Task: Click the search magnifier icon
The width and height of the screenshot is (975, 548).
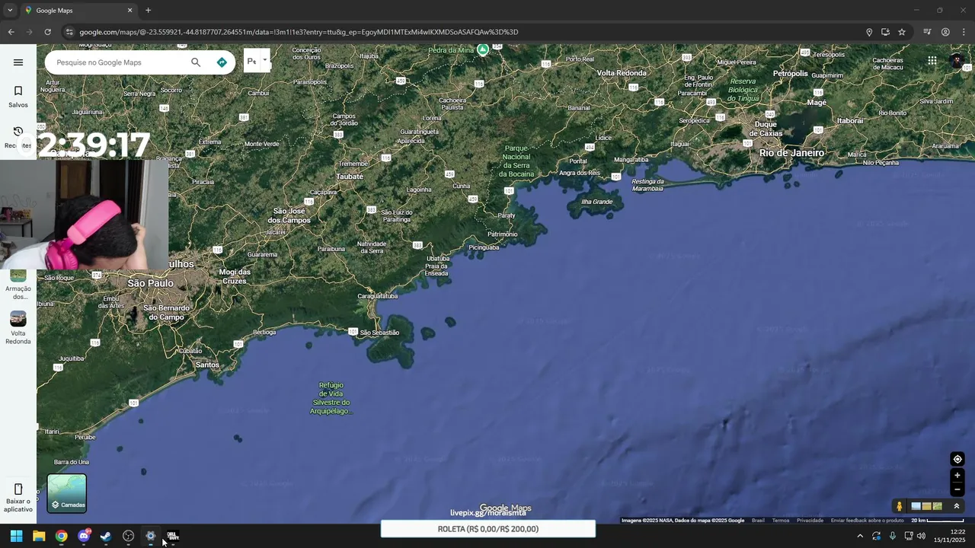Action: pos(196,62)
